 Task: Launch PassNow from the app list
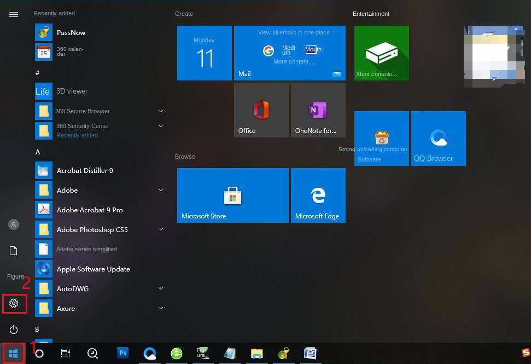point(100,32)
